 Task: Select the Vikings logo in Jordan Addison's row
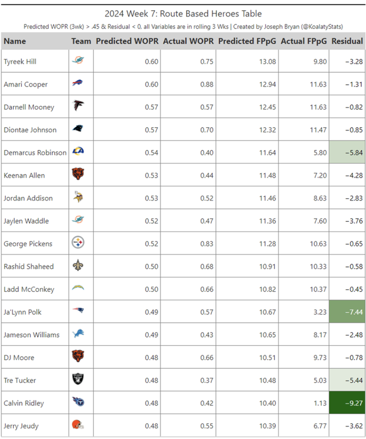(77, 198)
